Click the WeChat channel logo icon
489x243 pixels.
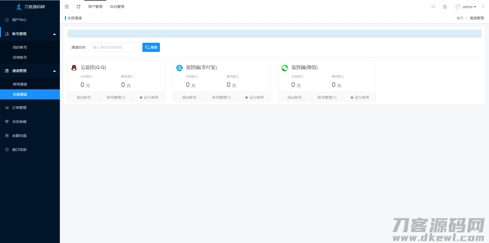pyautogui.click(x=285, y=68)
